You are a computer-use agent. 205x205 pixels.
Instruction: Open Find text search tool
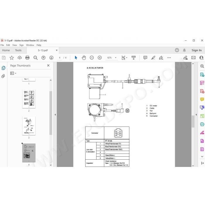[x=35, y=58]
